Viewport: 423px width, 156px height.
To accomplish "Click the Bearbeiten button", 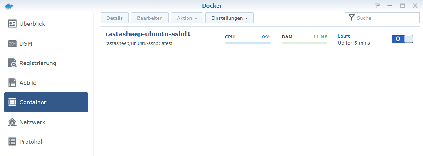I will click(150, 18).
